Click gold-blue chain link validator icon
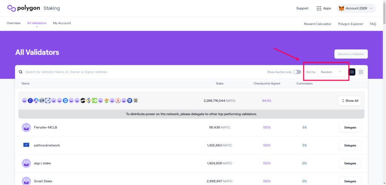The height and width of the screenshot is (185, 386). pos(89,101)
